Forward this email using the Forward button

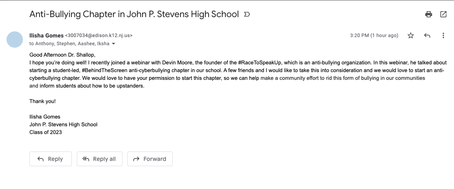click(150, 159)
